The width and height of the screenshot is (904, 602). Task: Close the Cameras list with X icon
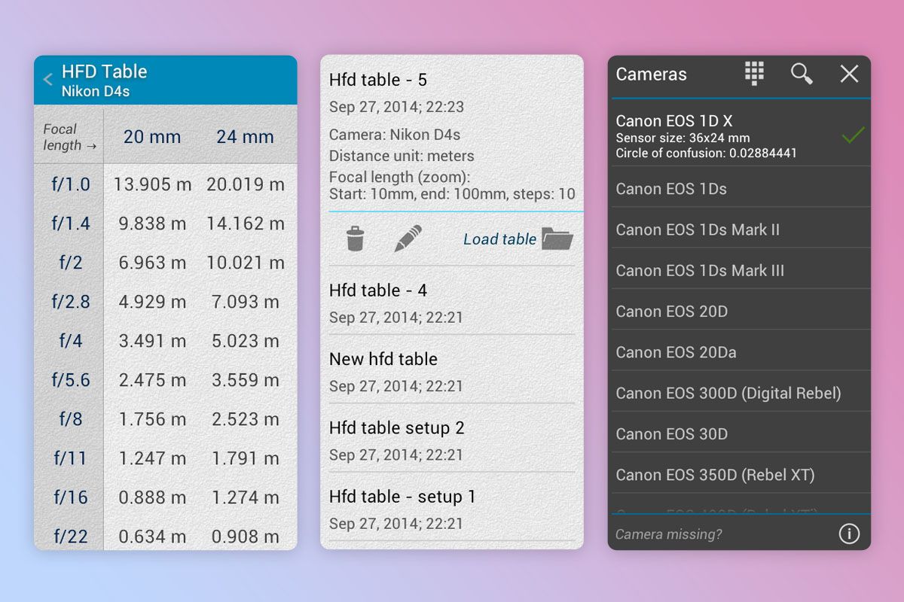tap(849, 74)
